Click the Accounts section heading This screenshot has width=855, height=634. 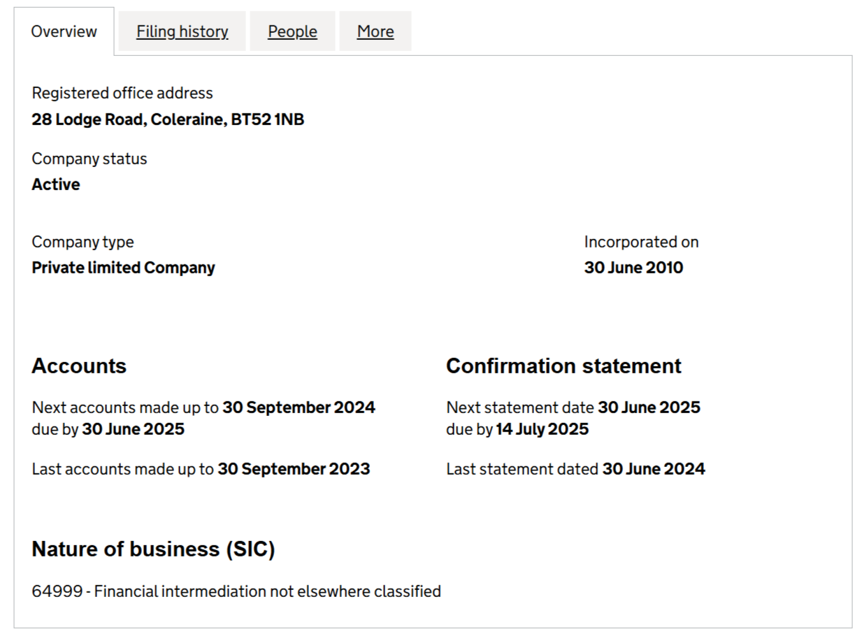tap(78, 366)
